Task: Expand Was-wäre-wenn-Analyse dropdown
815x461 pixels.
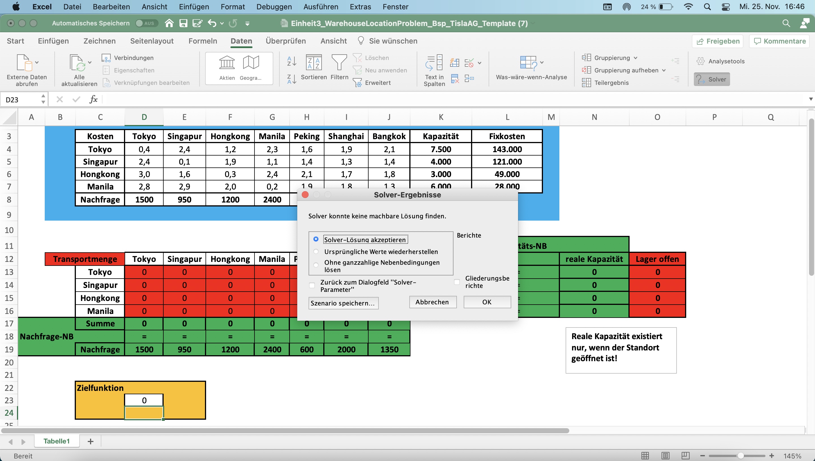Action: (542, 63)
